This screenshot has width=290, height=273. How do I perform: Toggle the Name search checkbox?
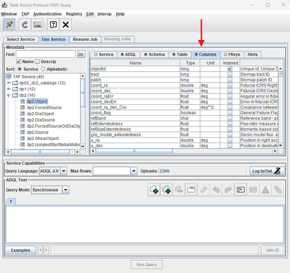(19, 62)
